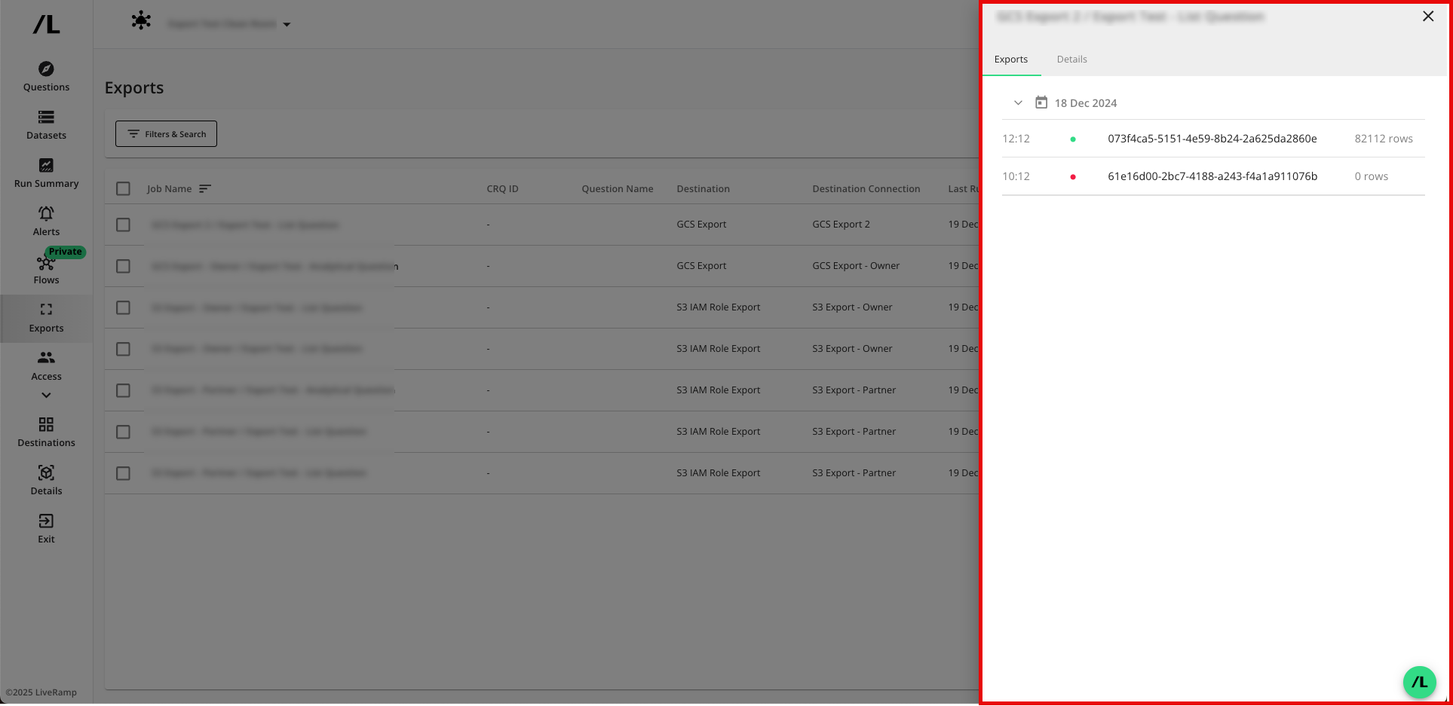Open the clean room selector dropdown
The image size is (1453, 706).
(x=287, y=25)
